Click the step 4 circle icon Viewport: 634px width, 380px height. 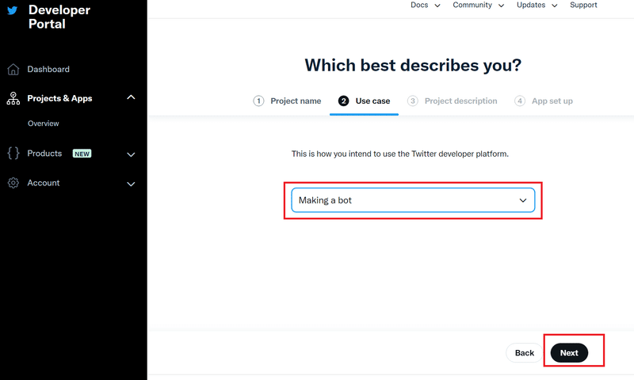(x=520, y=101)
